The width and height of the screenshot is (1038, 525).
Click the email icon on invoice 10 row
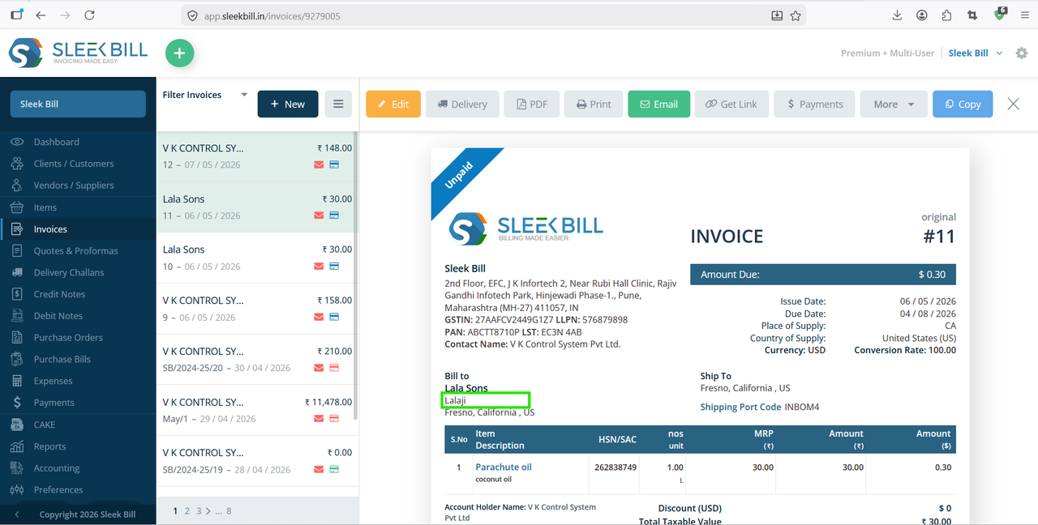click(319, 267)
